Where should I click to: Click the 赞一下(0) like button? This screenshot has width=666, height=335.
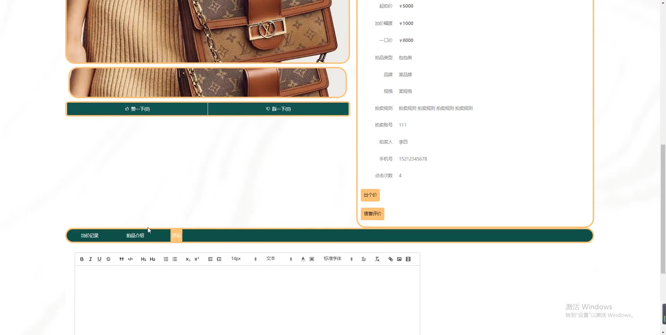[x=138, y=109]
